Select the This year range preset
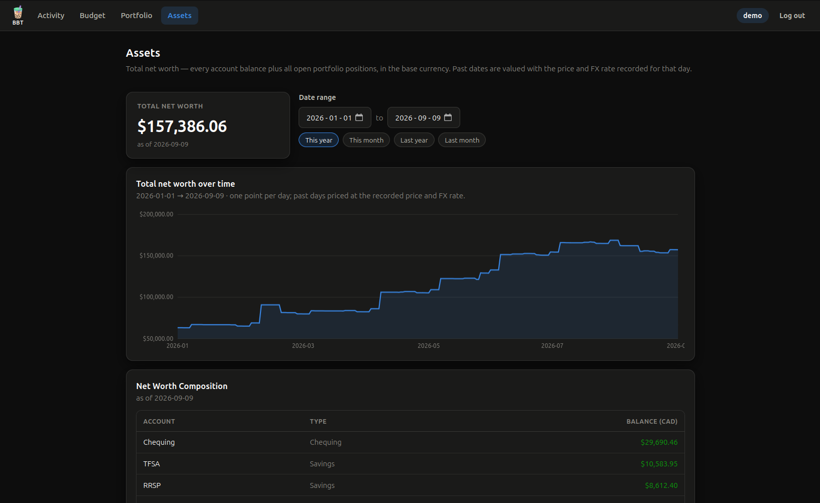820x503 pixels. click(319, 140)
